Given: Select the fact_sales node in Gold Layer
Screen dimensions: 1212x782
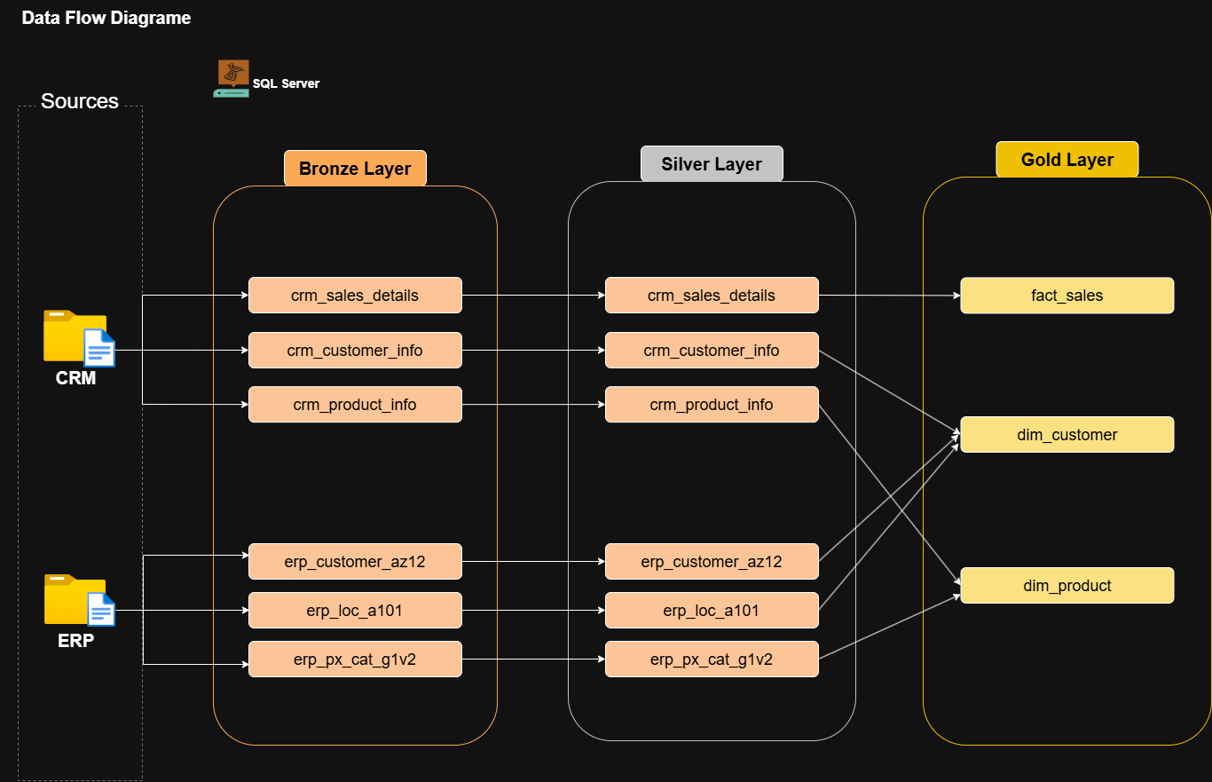Looking at the screenshot, I should (1066, 295).
